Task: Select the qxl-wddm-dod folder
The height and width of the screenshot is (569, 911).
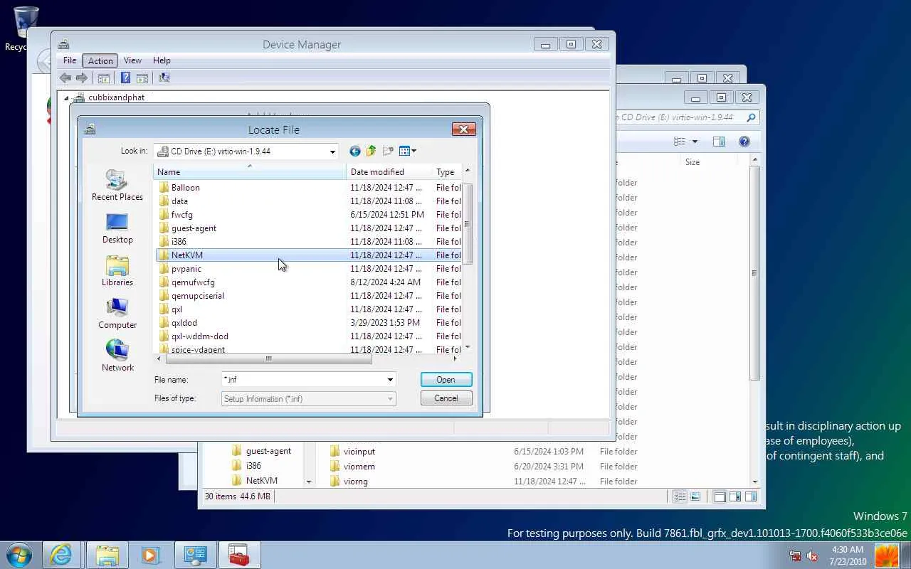Action: pos(199,336)
